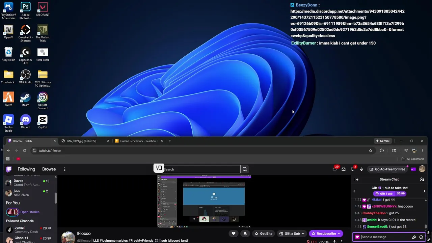The height and width of the screenshot is (243, 432).
Task: Select the VALORANT desktop icon
Action: pos(43,9)
